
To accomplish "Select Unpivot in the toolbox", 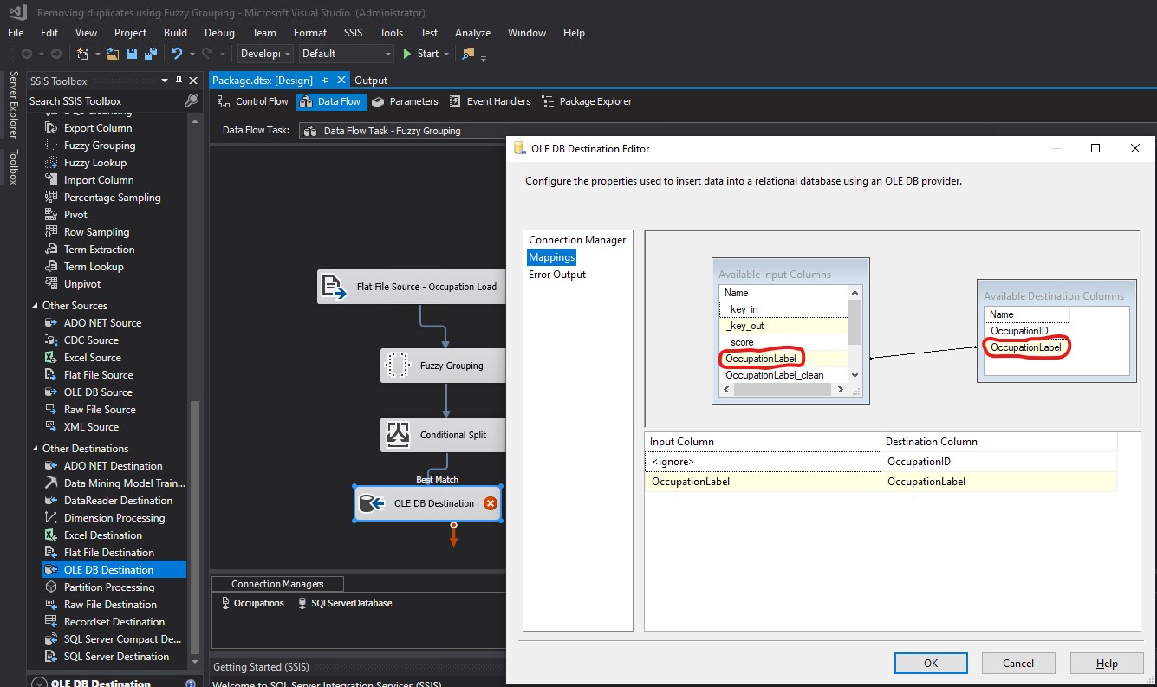I will point(82,284).
